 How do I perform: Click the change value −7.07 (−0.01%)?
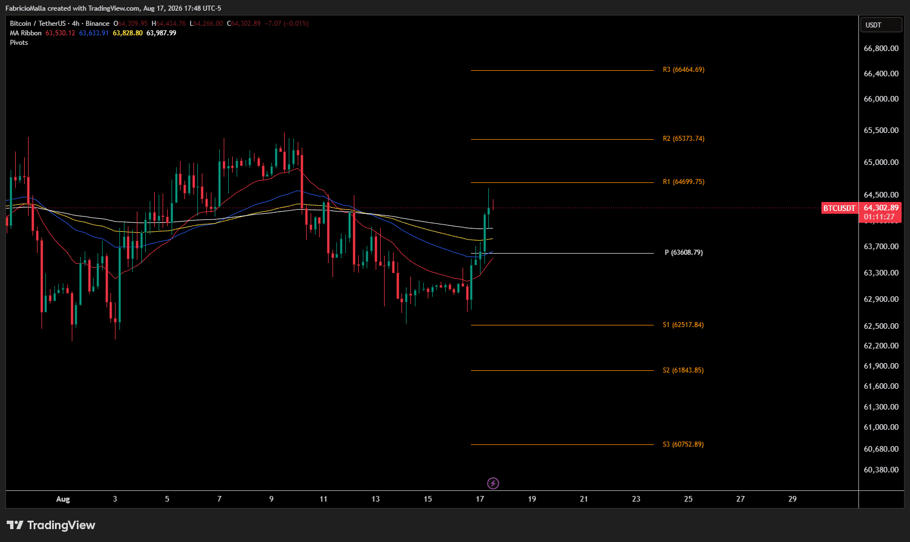coord(287,24)
